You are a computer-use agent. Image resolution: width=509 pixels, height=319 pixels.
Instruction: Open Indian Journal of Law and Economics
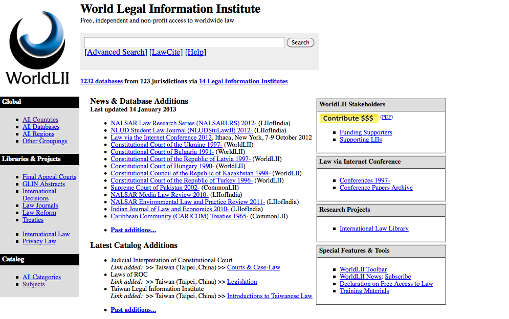point(170,209)
